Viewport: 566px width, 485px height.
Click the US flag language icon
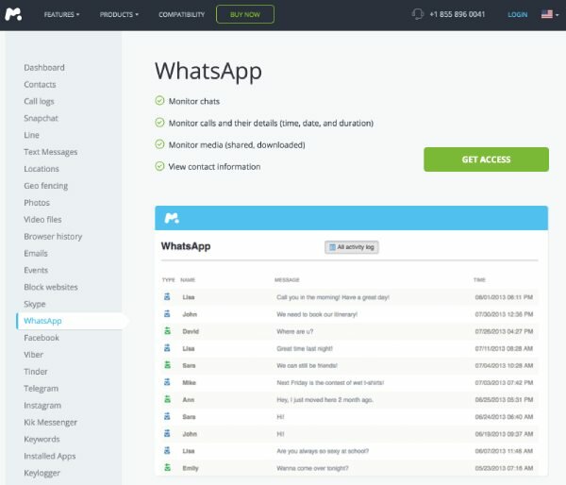pos(547,14)
